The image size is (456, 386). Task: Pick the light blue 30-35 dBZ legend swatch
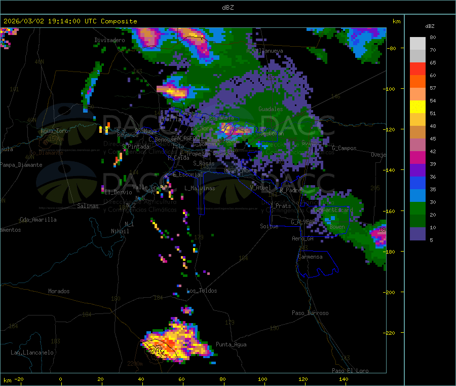pyautogui.click(x=417, y=196)
